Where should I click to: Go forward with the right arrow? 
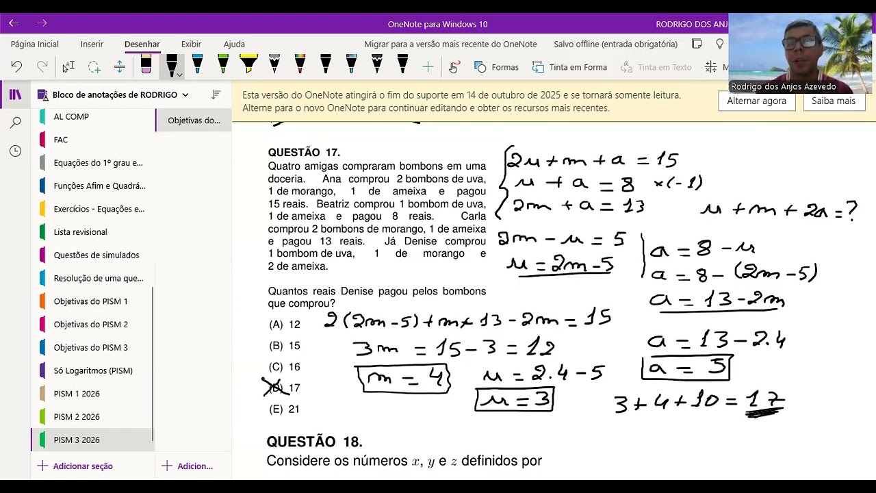tap(42, 23)
